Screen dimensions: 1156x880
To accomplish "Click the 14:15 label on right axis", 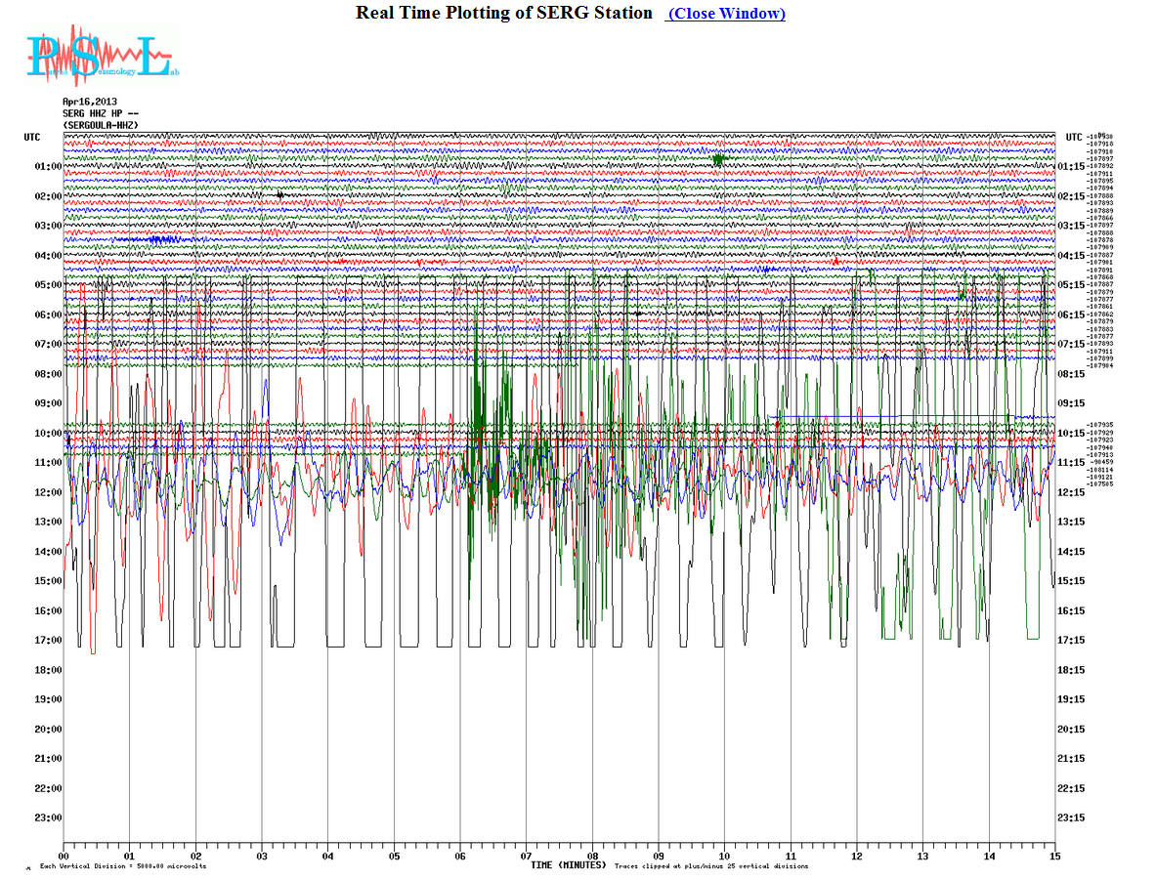I will (x=1072, y=552).
